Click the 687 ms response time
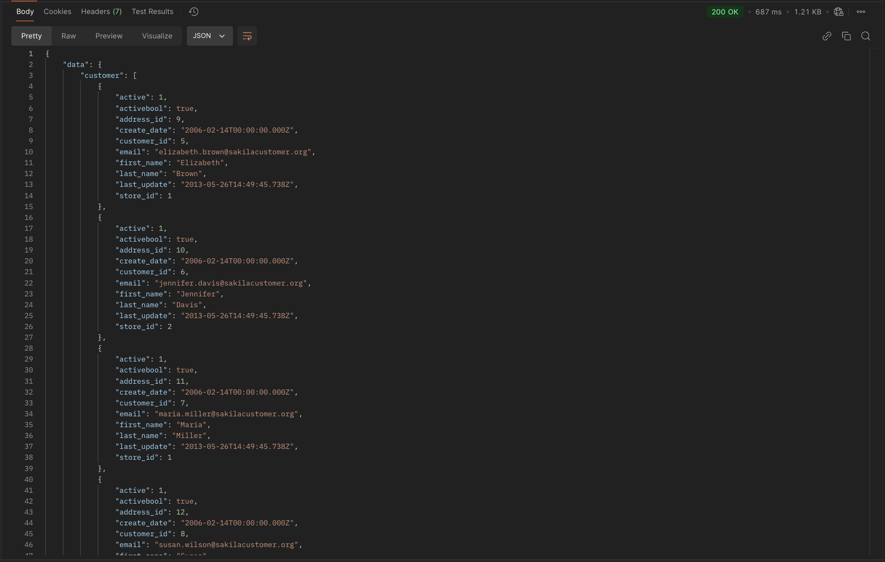The height and width of the screenshot is (562, 885). click(x=768, y=12)
